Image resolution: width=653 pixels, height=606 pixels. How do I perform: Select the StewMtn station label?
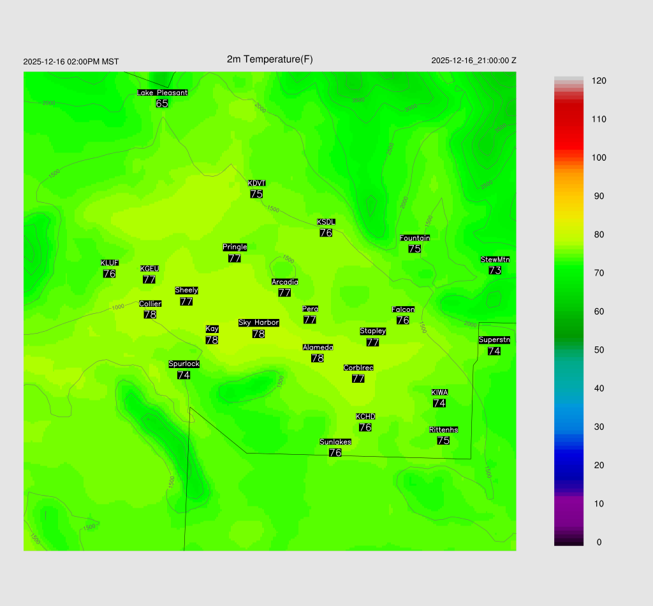click(495, 260)
